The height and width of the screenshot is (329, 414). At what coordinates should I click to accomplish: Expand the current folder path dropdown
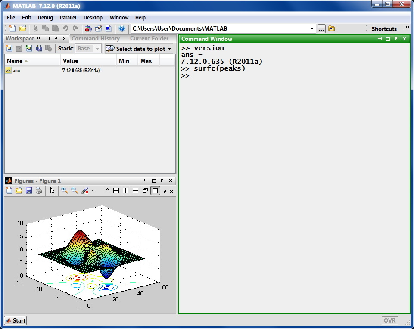click(x=312, y=29)
